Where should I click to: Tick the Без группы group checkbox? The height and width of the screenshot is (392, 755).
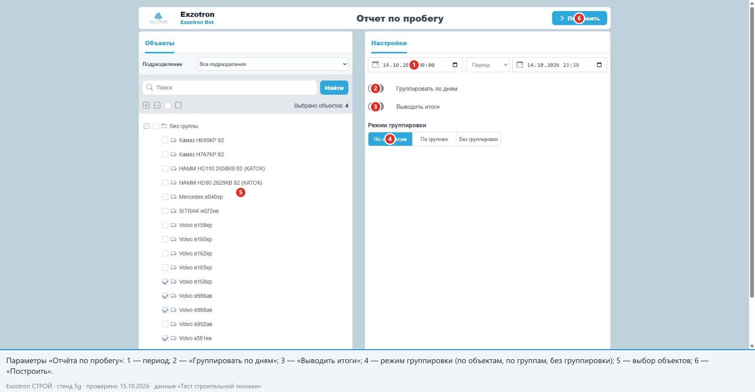point(156,126)
